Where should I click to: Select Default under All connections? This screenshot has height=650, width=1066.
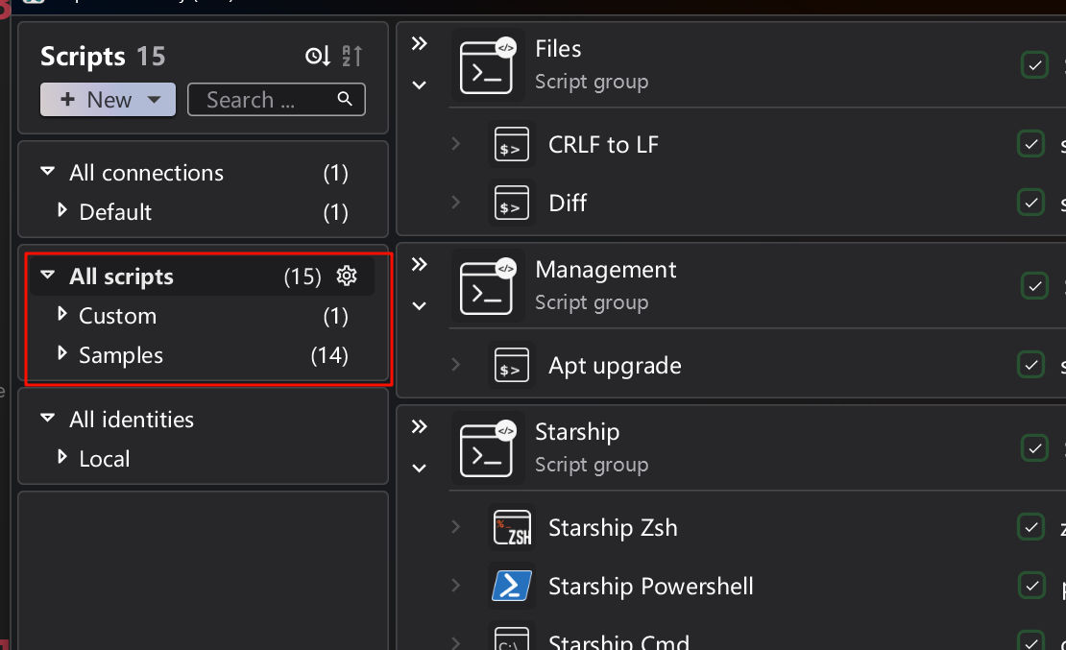115,212
